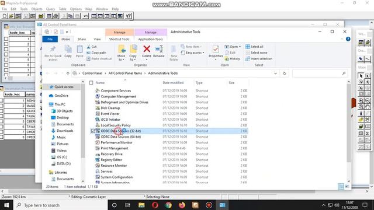Viewport: 374px width, 210px height.
Task: Open the New item dropdown
Action: click(x=191, y=47)
